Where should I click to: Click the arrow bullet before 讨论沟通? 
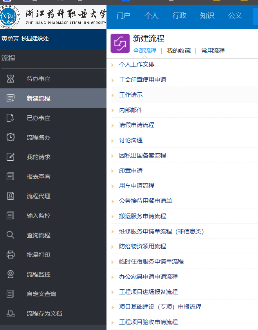point(113,141)
